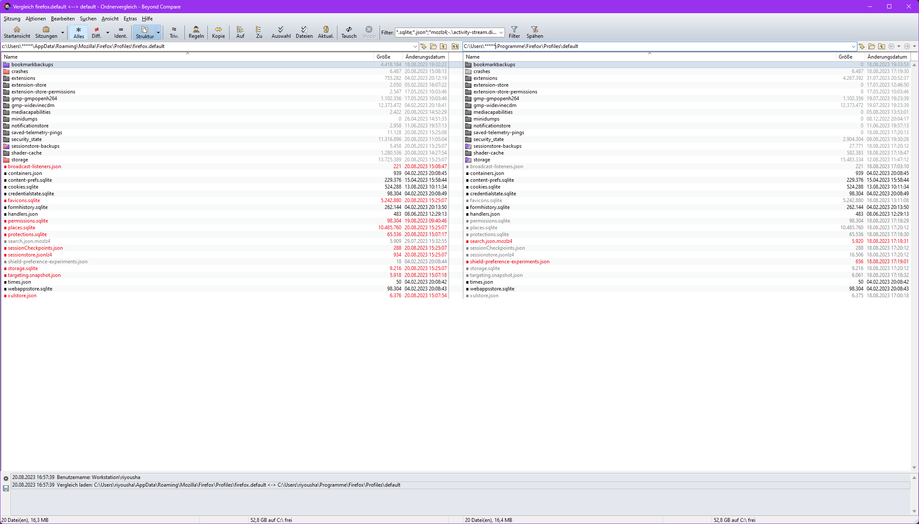Click the Tausch swap sides icon
Viewport: 919px width, 524px height.
point(349,32)
